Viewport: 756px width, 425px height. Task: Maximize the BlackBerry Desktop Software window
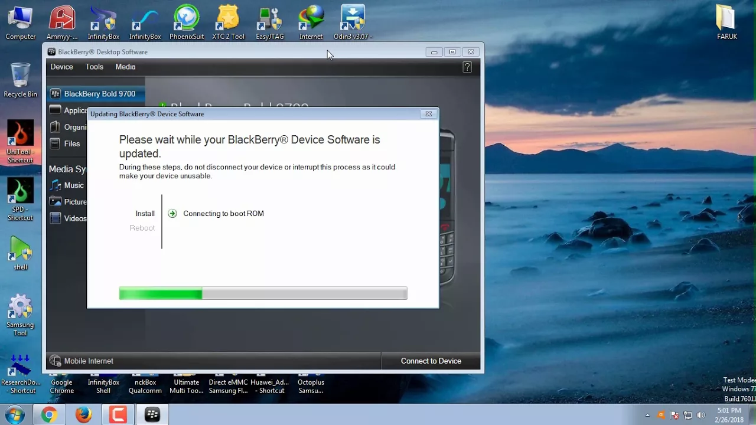click(452, 52)
